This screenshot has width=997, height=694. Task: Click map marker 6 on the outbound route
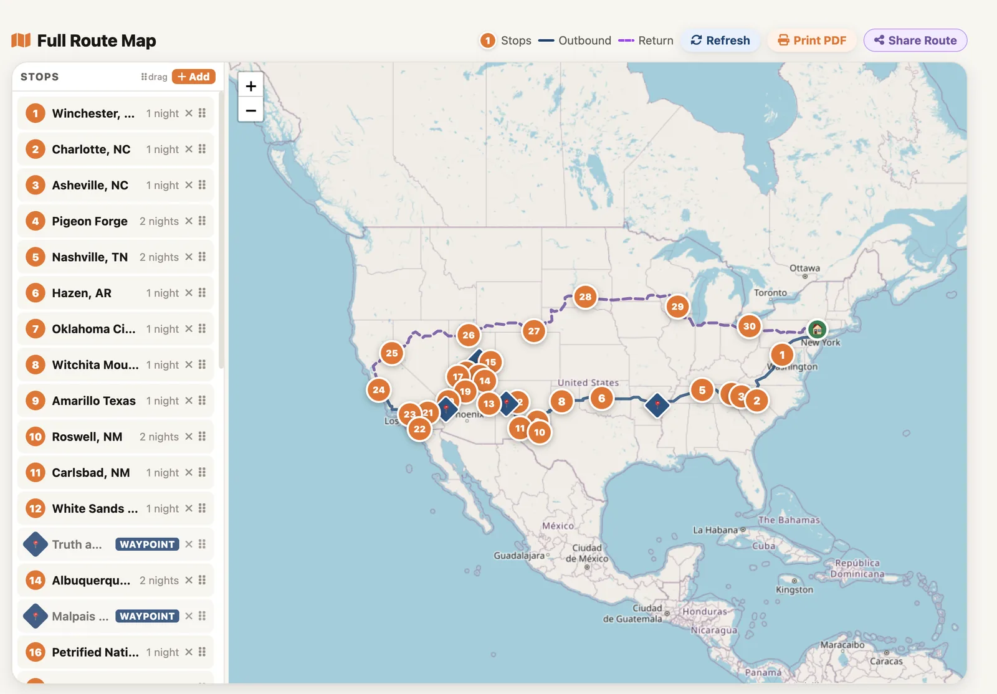click(602, 398)
